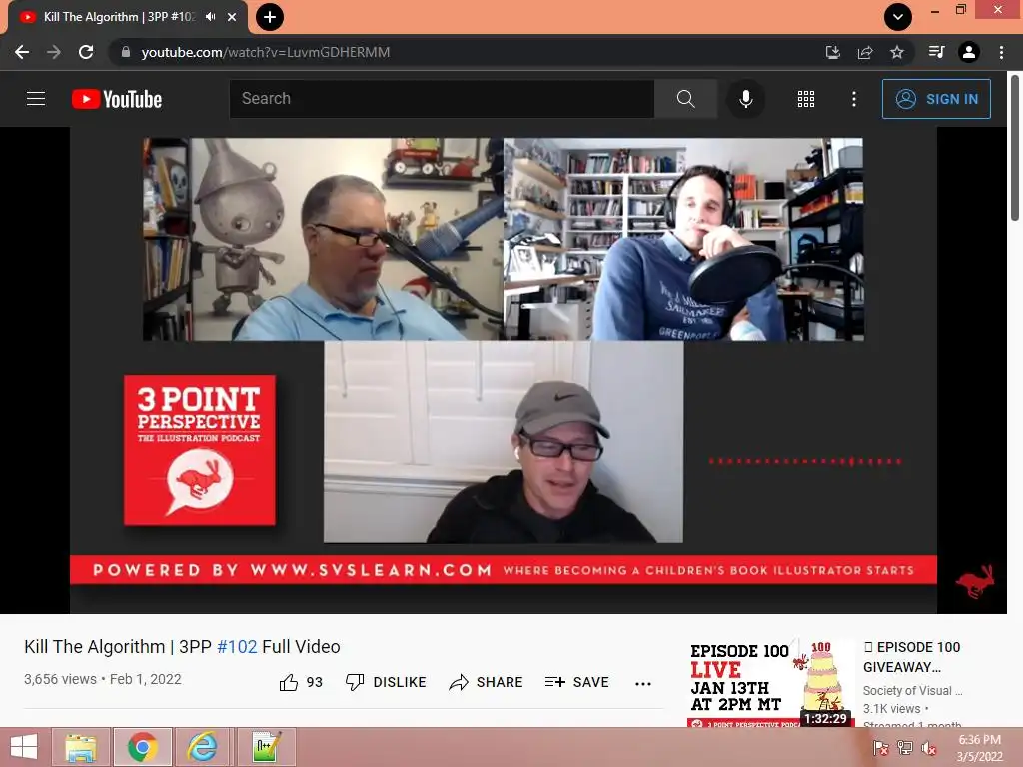
Task: Open more actions ellipsis under video
Action: pos(642,683)
